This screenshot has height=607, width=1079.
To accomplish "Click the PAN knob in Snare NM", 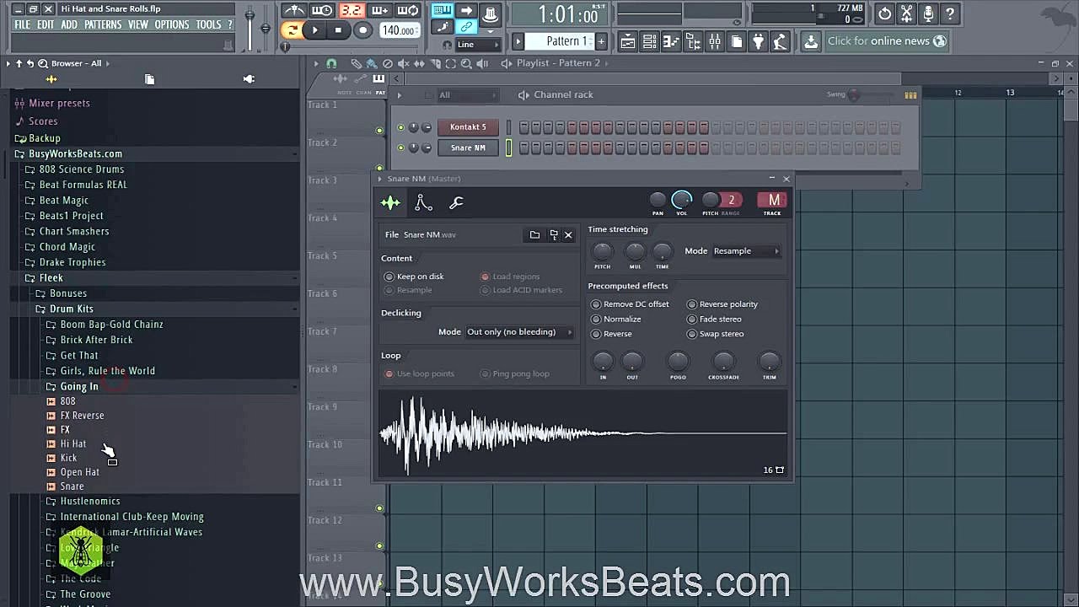I will pos(658,200).
